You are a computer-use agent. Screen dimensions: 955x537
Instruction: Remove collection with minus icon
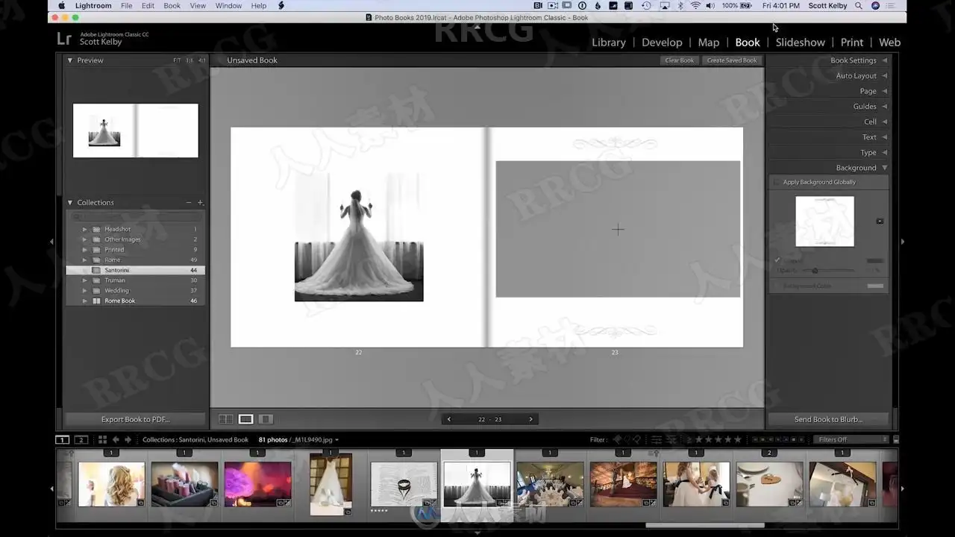(189, 203)
